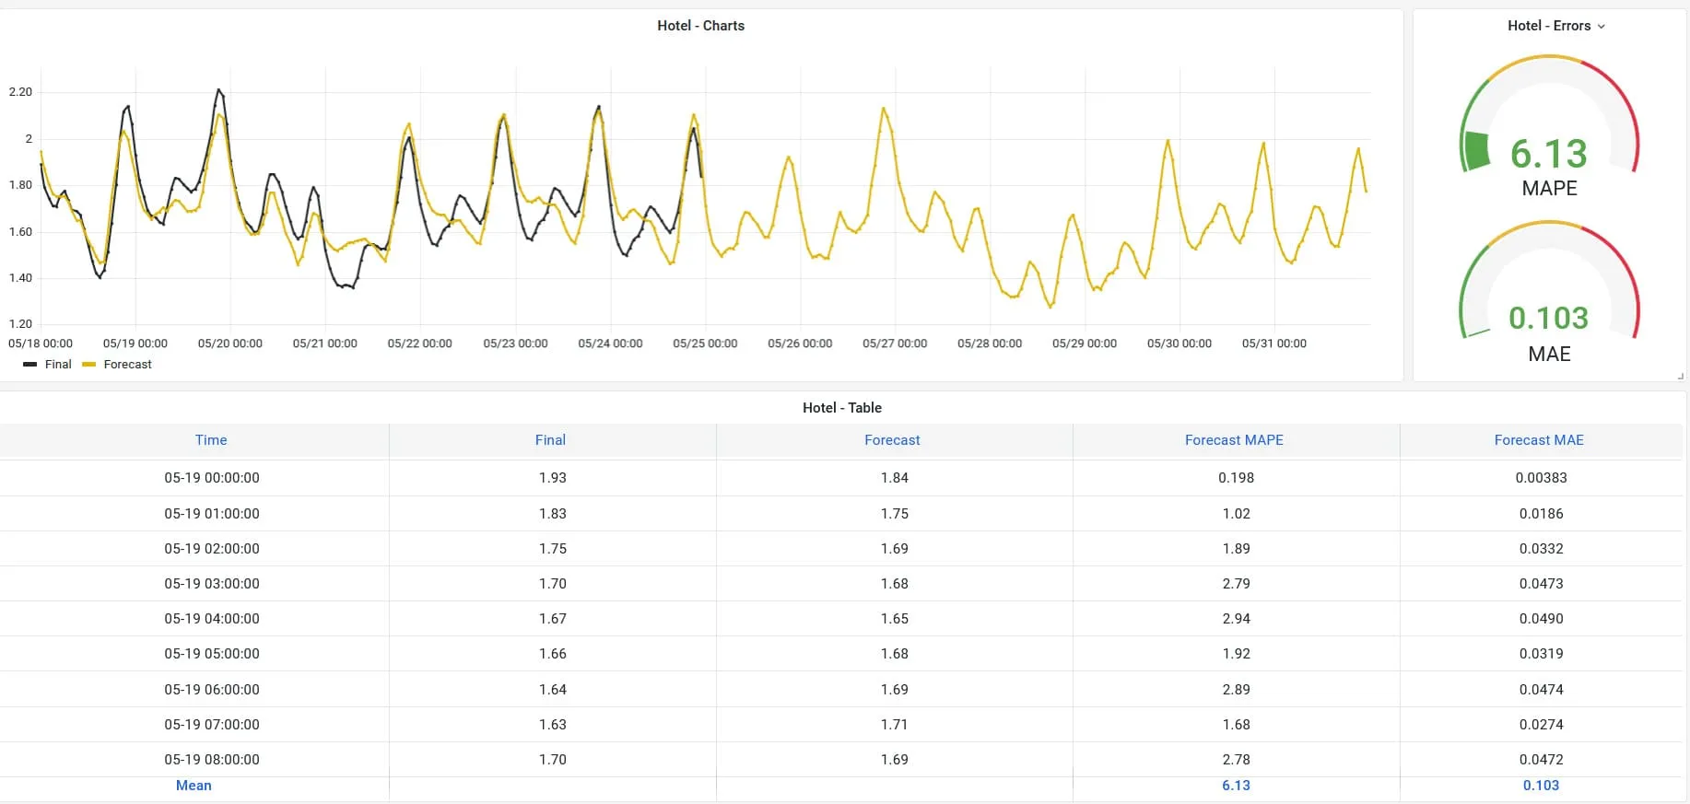Select the 05-19 06:00:00 time cell
Screen dimensions: 1690x804
(212, 690)
